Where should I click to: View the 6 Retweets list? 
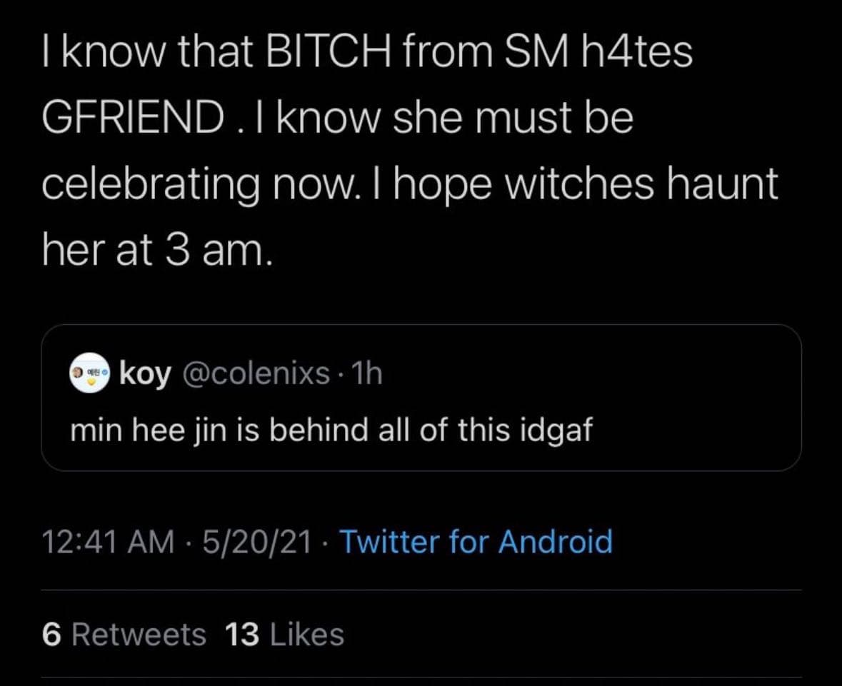(124, 634)
